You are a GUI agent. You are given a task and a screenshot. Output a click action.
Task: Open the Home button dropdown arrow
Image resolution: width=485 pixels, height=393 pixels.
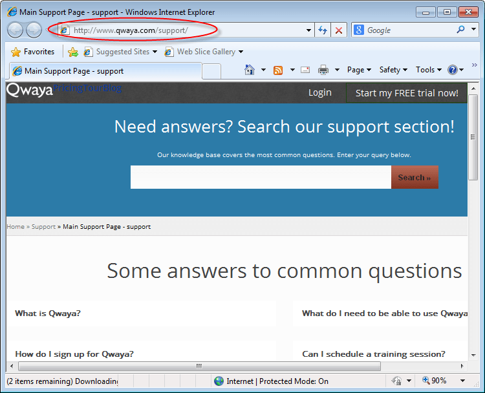pos(263,70)
